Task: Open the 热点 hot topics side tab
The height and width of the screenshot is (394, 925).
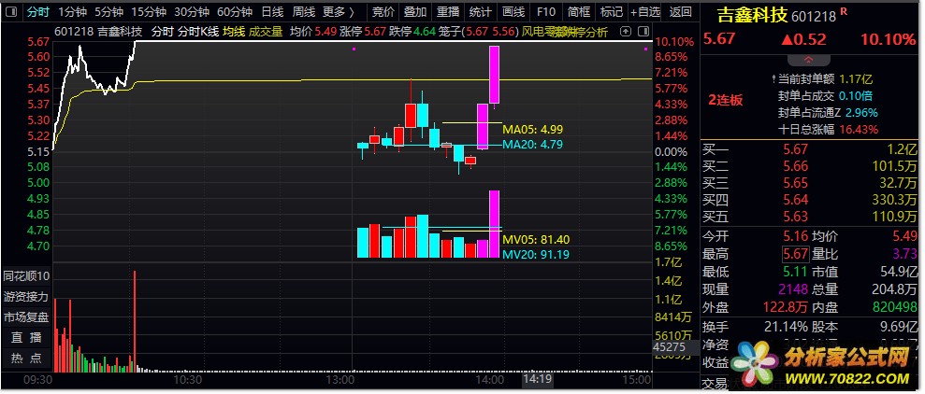Action: [x=26, y=358]
